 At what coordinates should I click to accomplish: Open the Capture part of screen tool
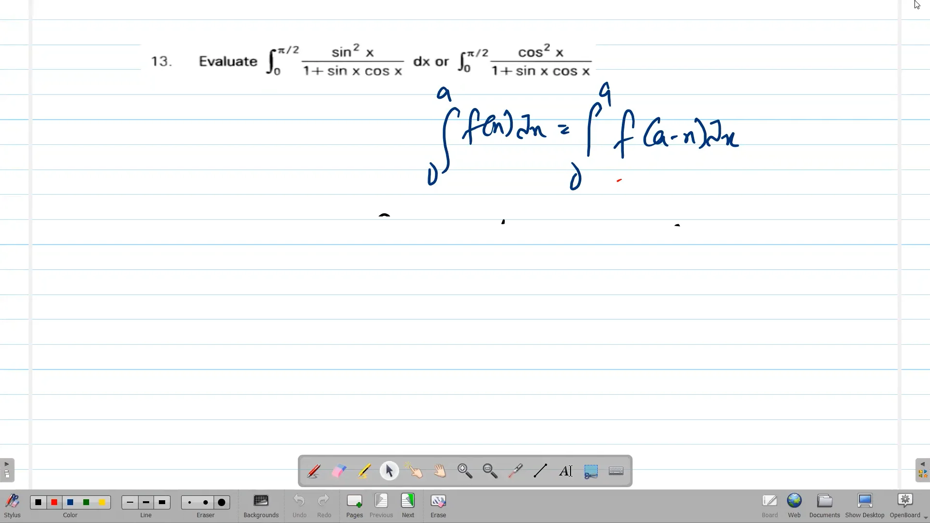pos(591,470)
